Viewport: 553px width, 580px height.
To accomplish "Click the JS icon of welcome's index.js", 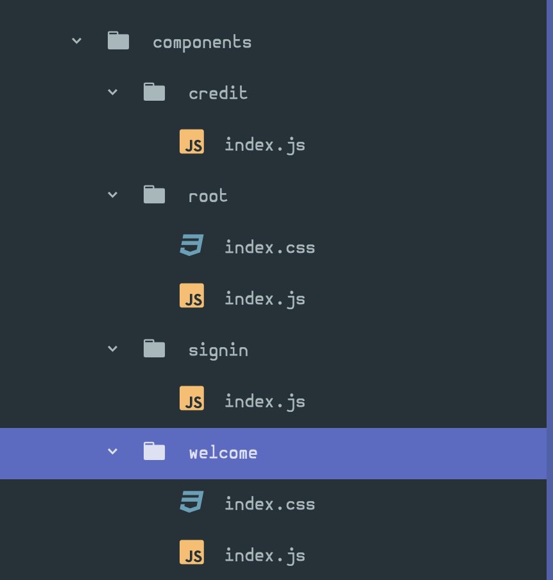I will [191, 554].
